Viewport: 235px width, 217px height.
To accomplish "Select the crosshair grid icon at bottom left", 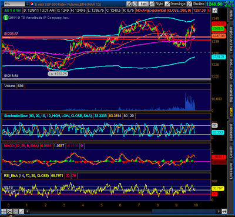I will point(4,212).
